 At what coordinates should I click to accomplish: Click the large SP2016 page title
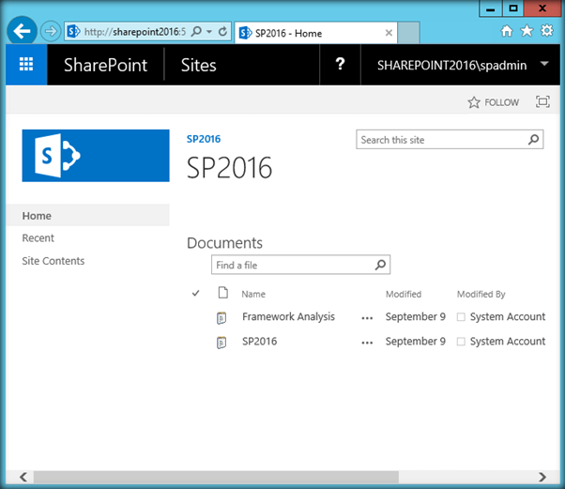pyautogui.click(x=229, y=168)
